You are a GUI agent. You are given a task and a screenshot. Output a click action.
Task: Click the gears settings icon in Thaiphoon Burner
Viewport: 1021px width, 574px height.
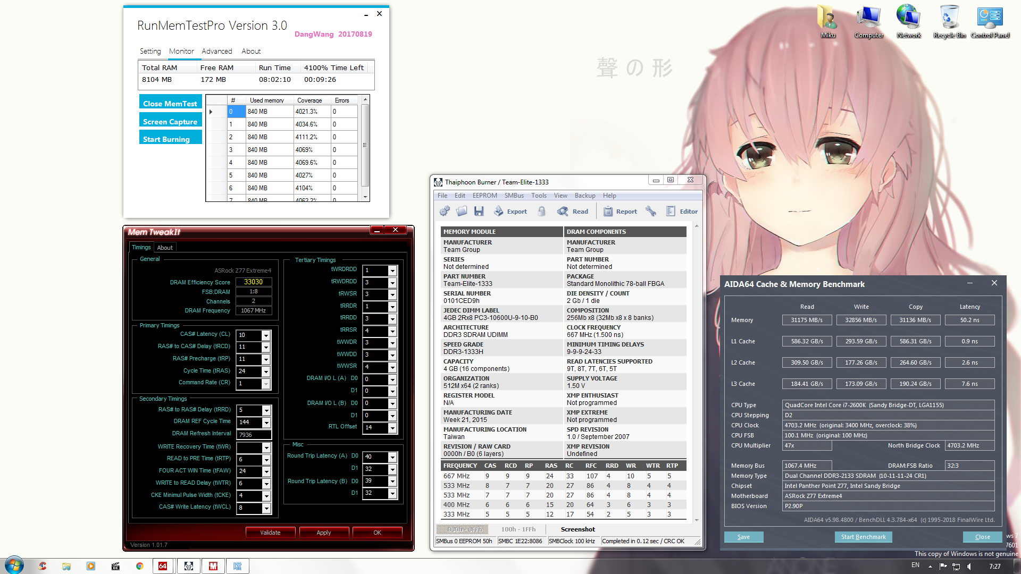(445, 211)
